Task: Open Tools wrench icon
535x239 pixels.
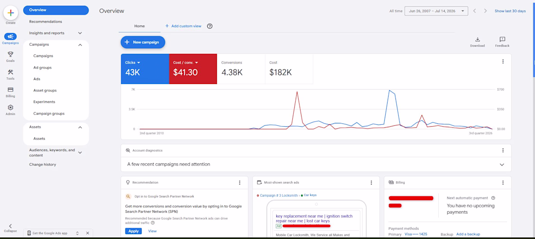Action: pyautogui.click(x=11, y=72)
